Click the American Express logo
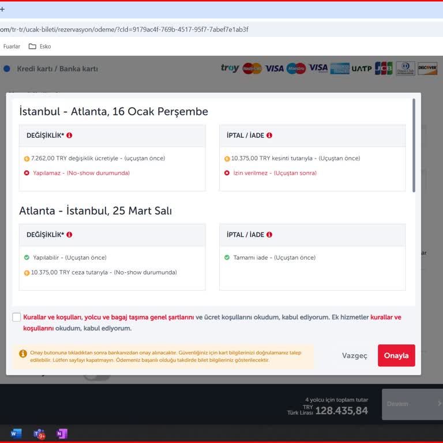This screenshot has width=443, height=443. point(340,68)
